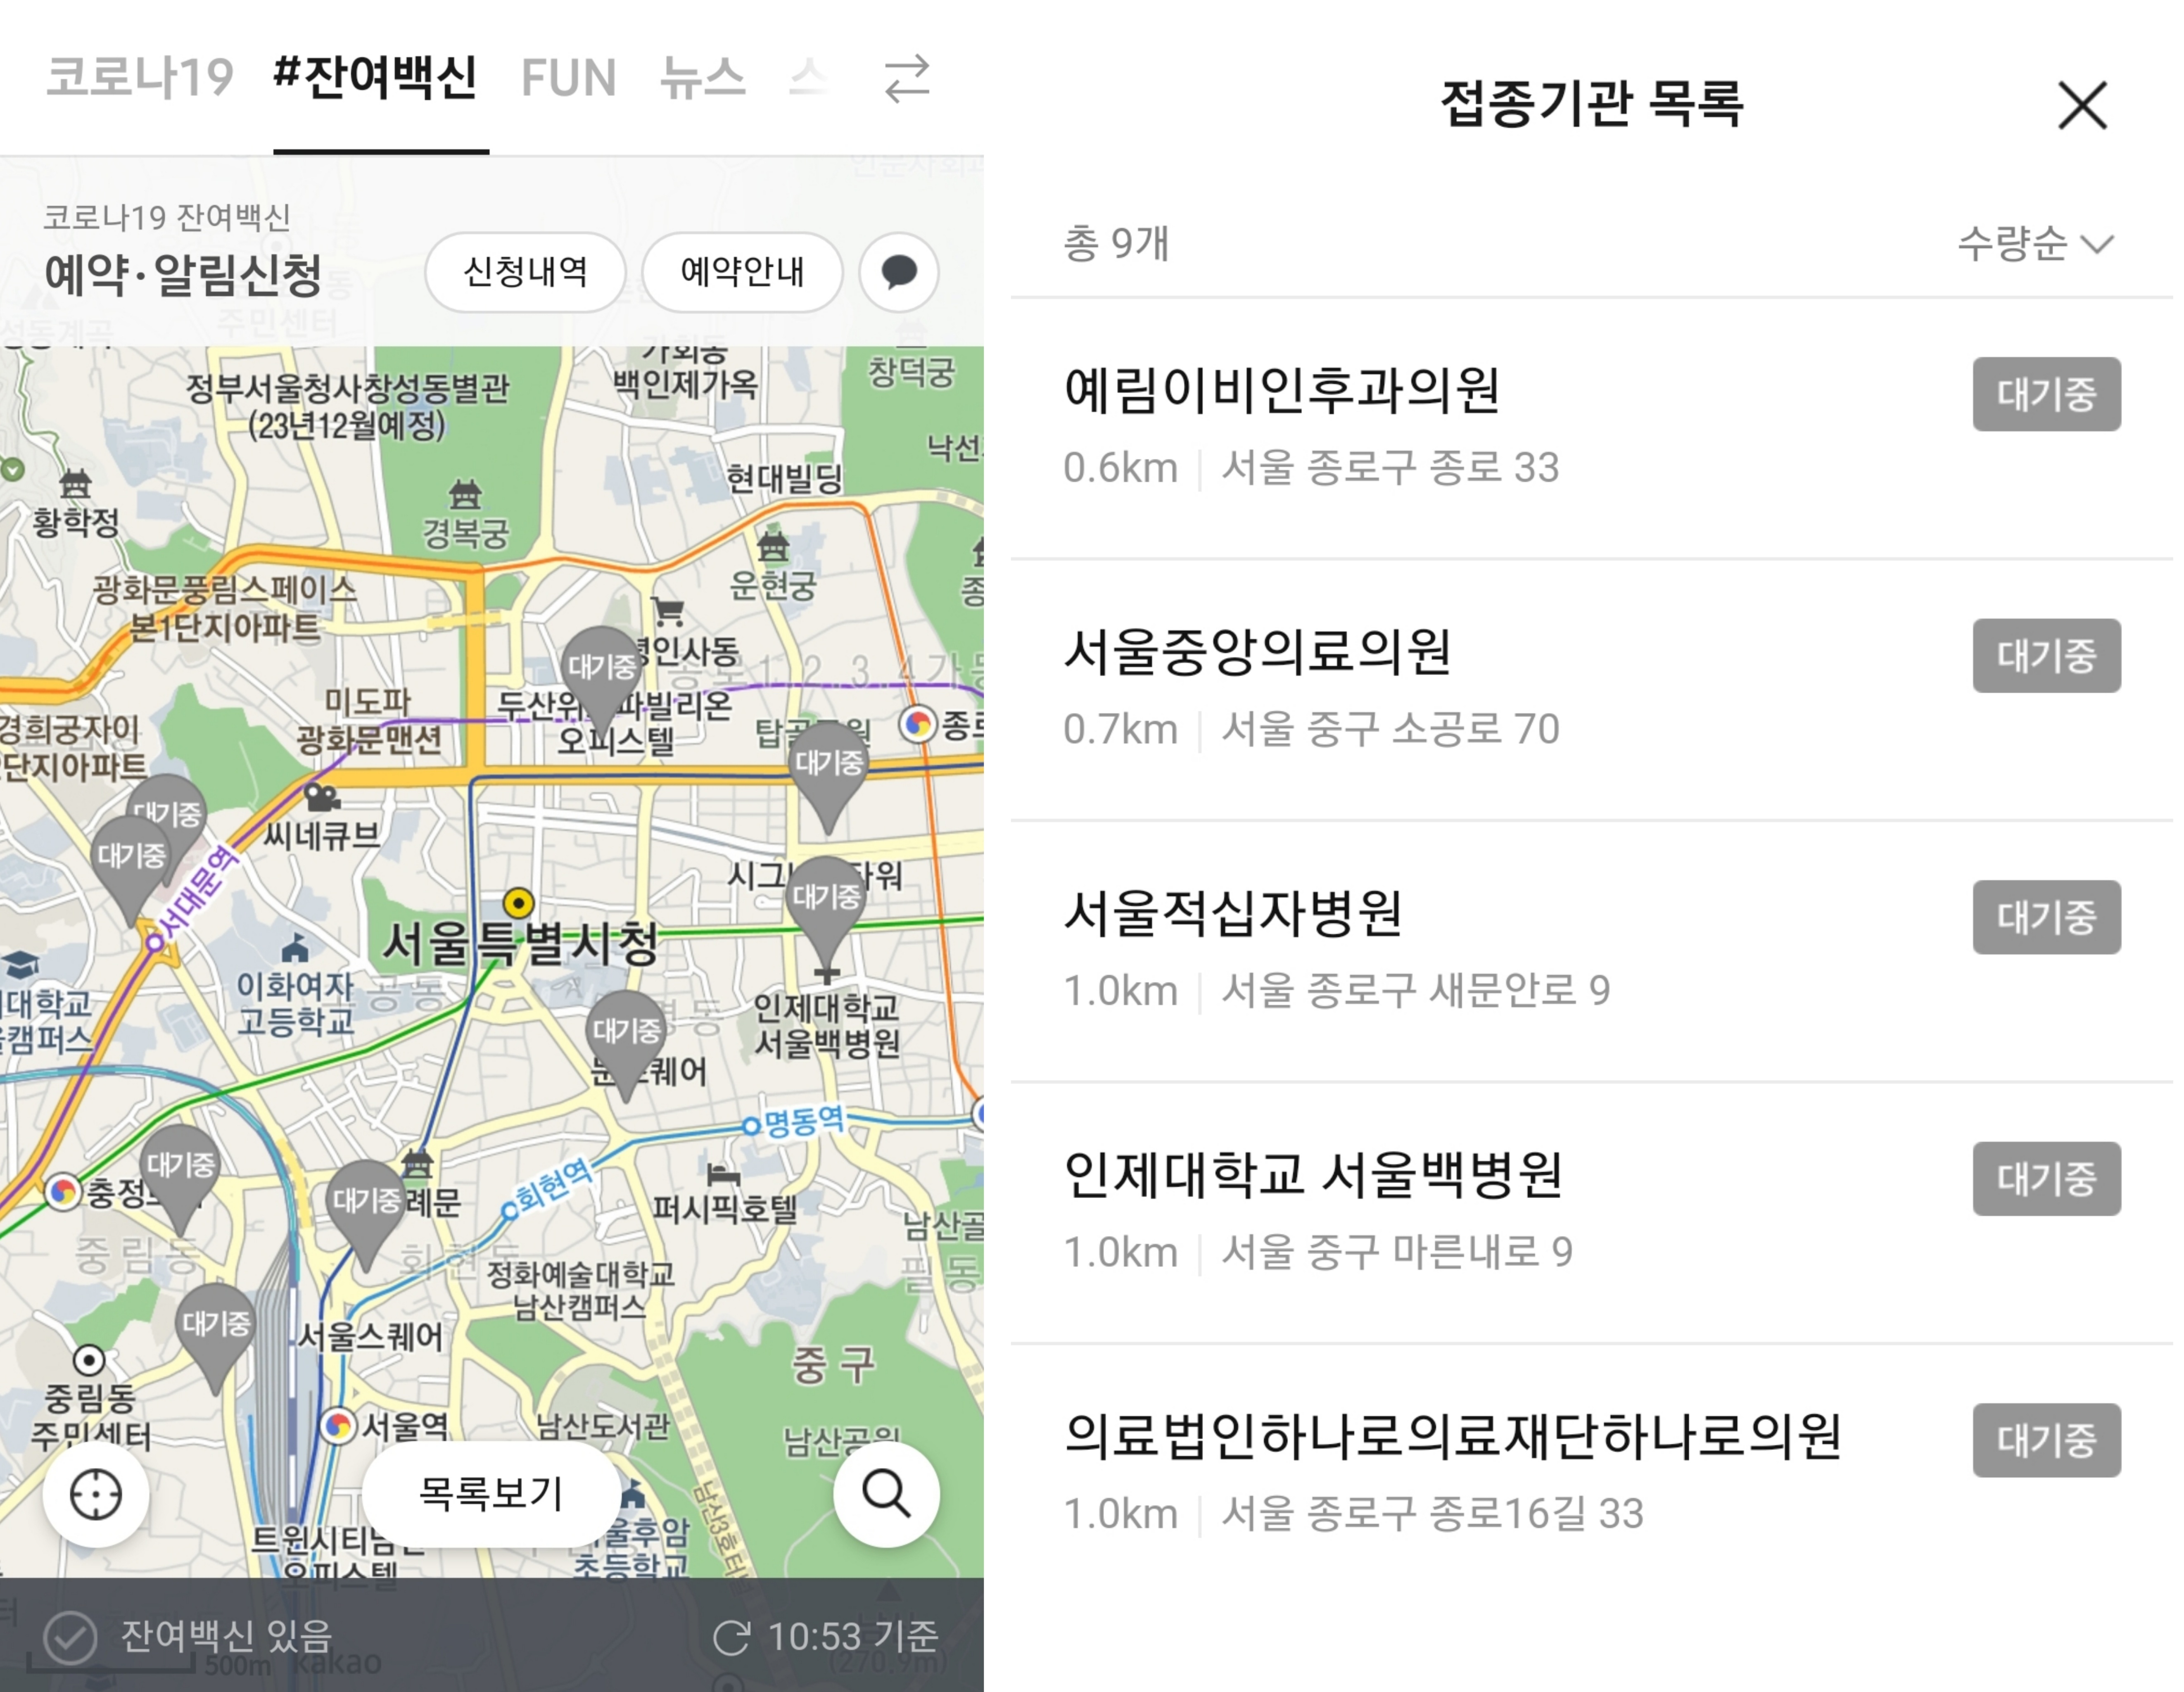
Task: Tap the swap arrows tab-order icon
Action: click(x=907, y=79)
